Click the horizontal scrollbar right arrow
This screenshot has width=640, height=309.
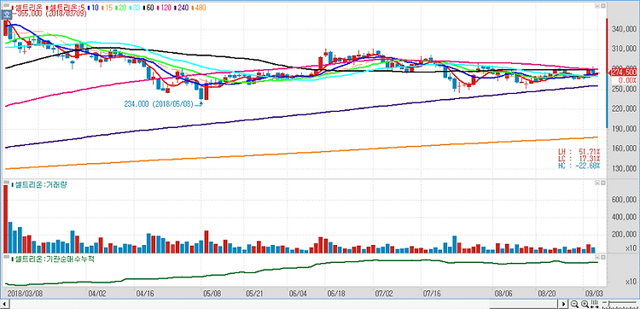564,304
